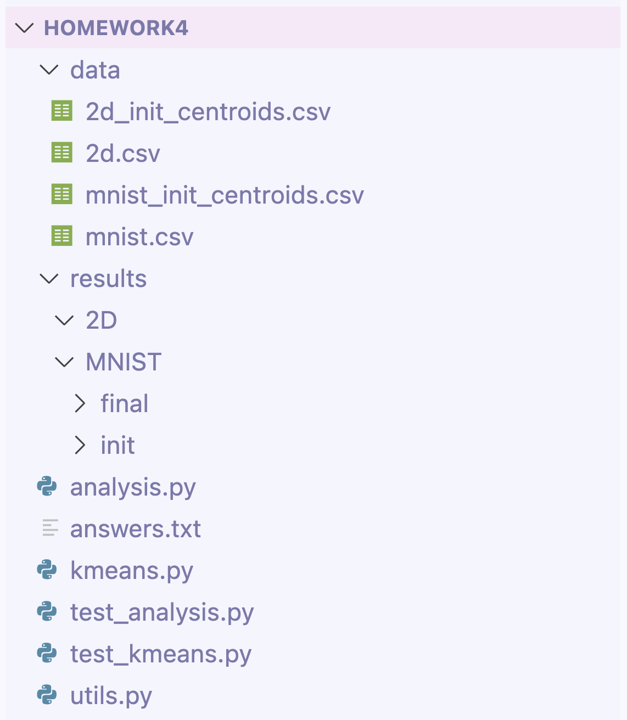Open the mnist.csv data file
627x720 pixels.
click(x=139, y=237)
